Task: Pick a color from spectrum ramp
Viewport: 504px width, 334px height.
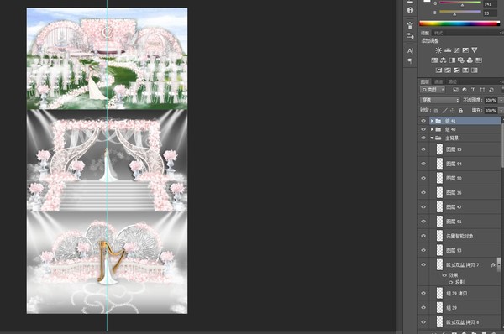Action: click(459, 23)
